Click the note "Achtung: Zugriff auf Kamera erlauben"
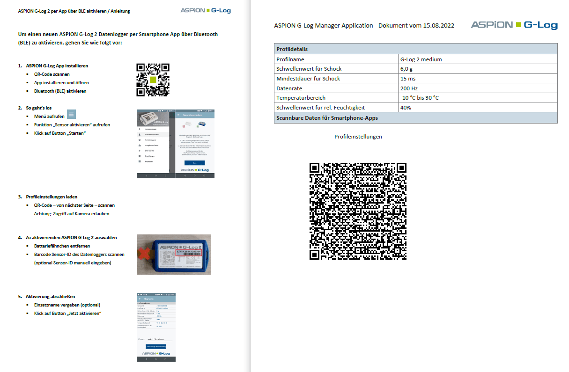The width and height of the screenshot is (569, 372). coord(72,213)
